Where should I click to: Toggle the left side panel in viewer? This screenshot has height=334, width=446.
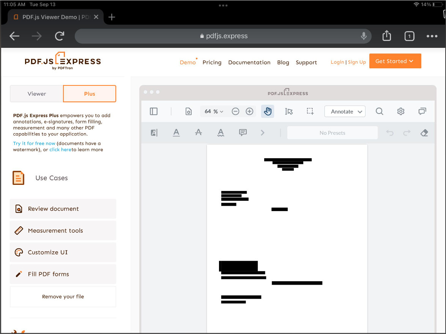(x=154, y=111)
